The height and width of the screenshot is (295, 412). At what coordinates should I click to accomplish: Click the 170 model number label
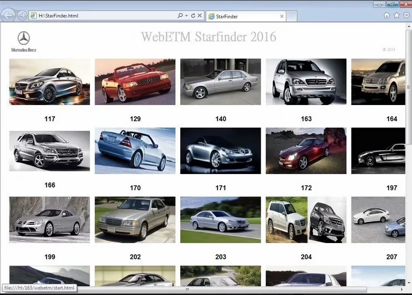click(x=135, y=188)
